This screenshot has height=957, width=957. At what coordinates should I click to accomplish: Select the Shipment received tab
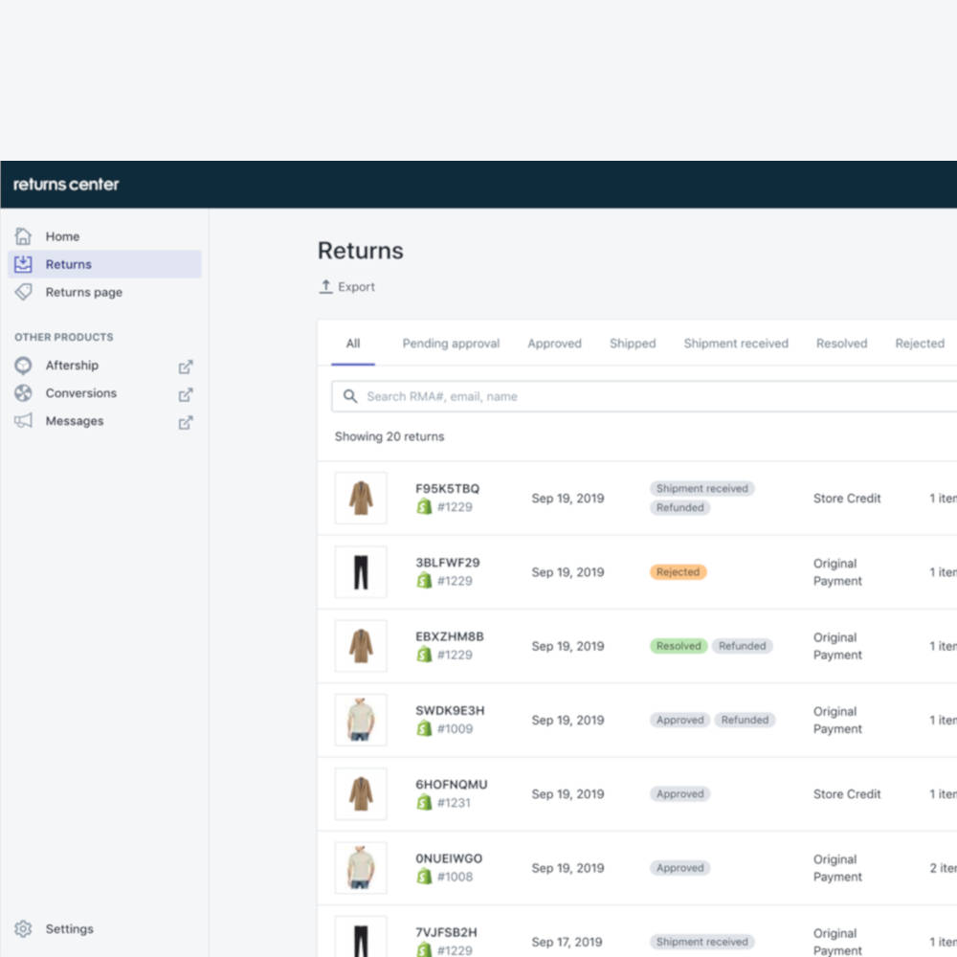[735, 344]
